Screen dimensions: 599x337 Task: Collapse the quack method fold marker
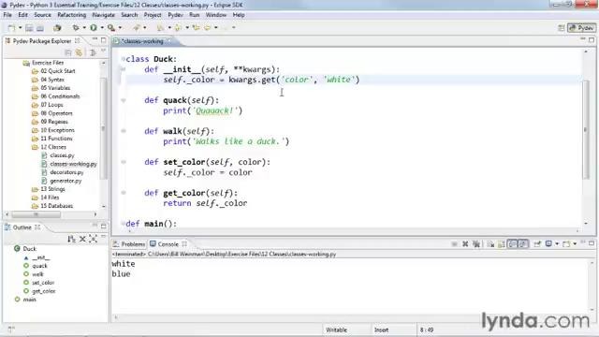click(x=124, y=100)
